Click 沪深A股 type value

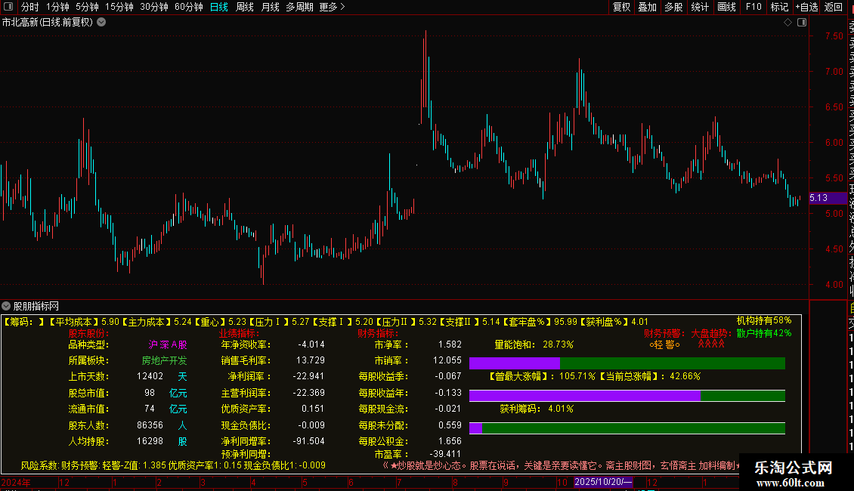pyautogui.click(x=168, y=344)
